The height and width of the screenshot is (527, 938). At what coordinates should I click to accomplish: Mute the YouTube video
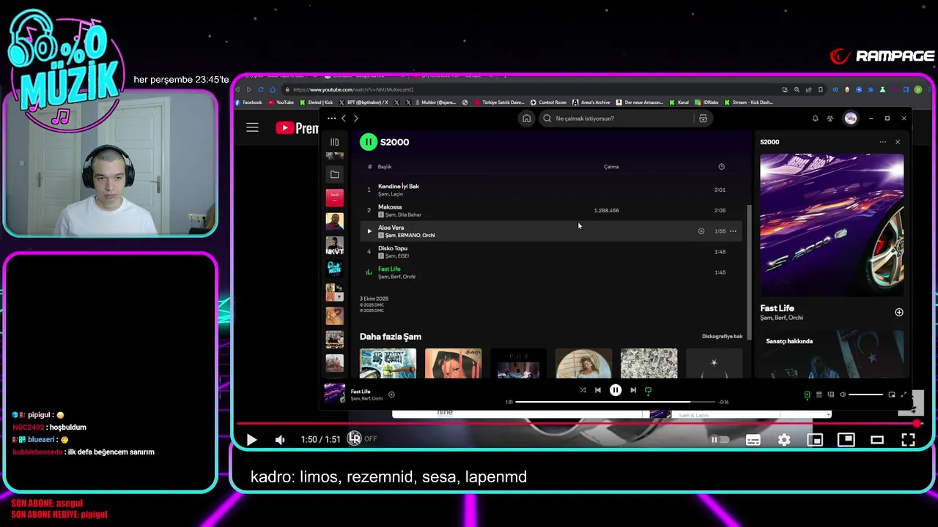point(279,440)
